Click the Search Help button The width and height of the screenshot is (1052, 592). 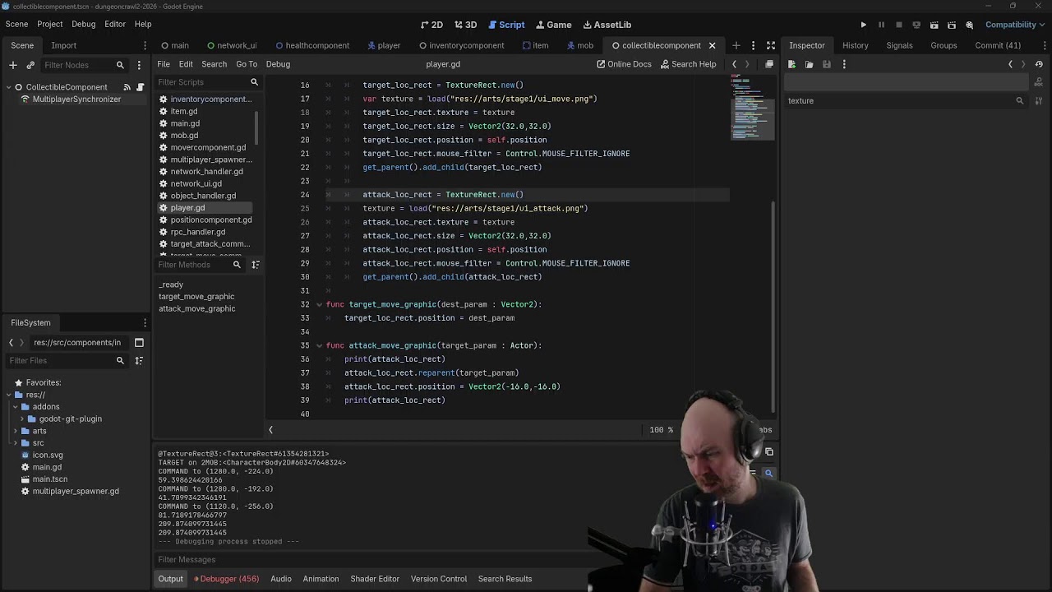pyautogui.click(x=687, y=64)
